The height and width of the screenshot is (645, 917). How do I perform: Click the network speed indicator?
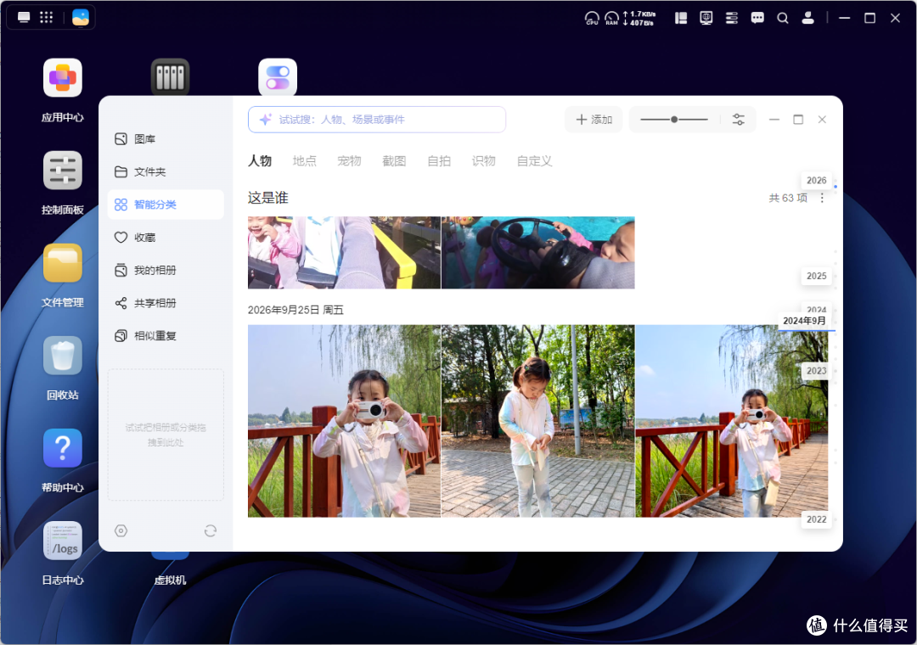pyautogui.click(x=639, y=18)
